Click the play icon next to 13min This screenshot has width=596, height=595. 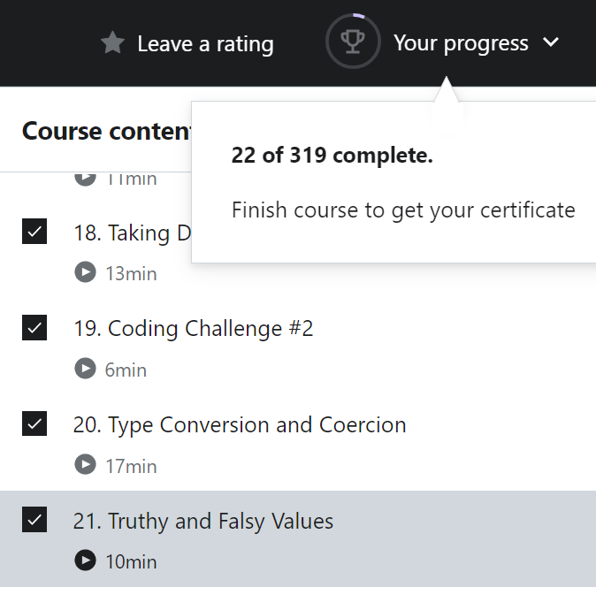click(85, 272)
